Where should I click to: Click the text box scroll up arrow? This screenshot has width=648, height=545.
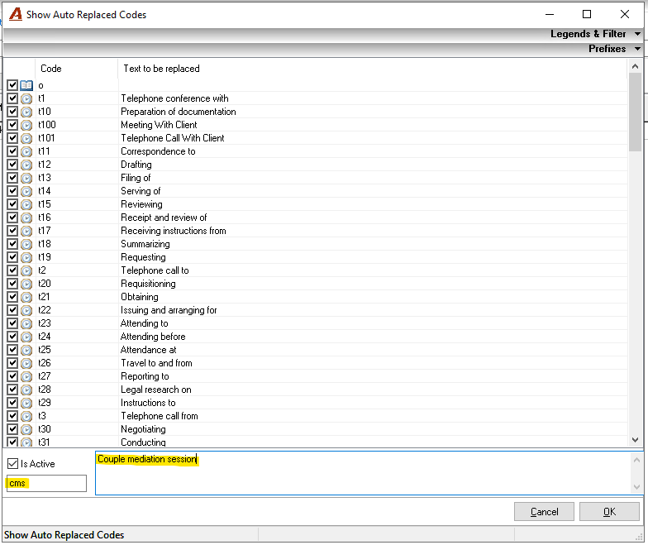(x=636, y=460)
